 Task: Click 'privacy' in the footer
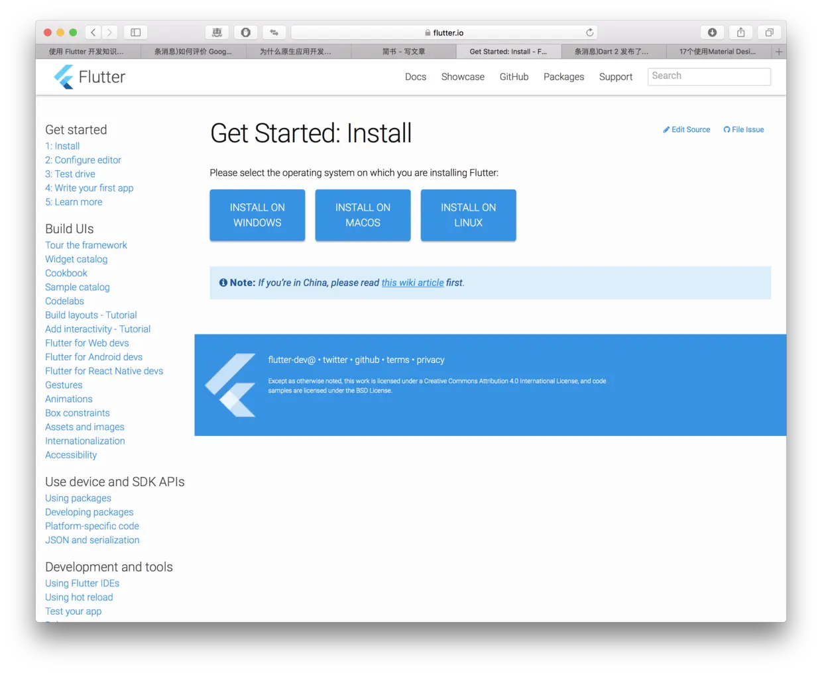click(x=430, y=360)
